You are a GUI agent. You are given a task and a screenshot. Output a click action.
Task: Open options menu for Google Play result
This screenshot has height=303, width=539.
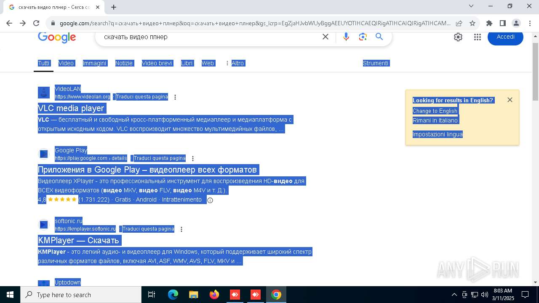[x=193, y=159]
